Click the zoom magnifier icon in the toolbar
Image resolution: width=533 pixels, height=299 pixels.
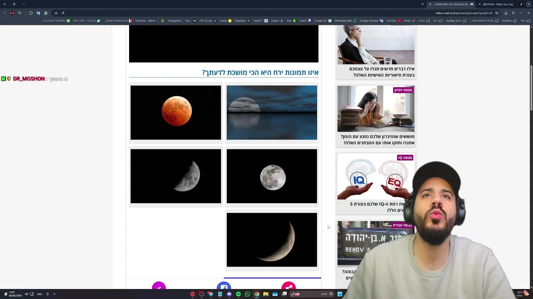point(63,13)
